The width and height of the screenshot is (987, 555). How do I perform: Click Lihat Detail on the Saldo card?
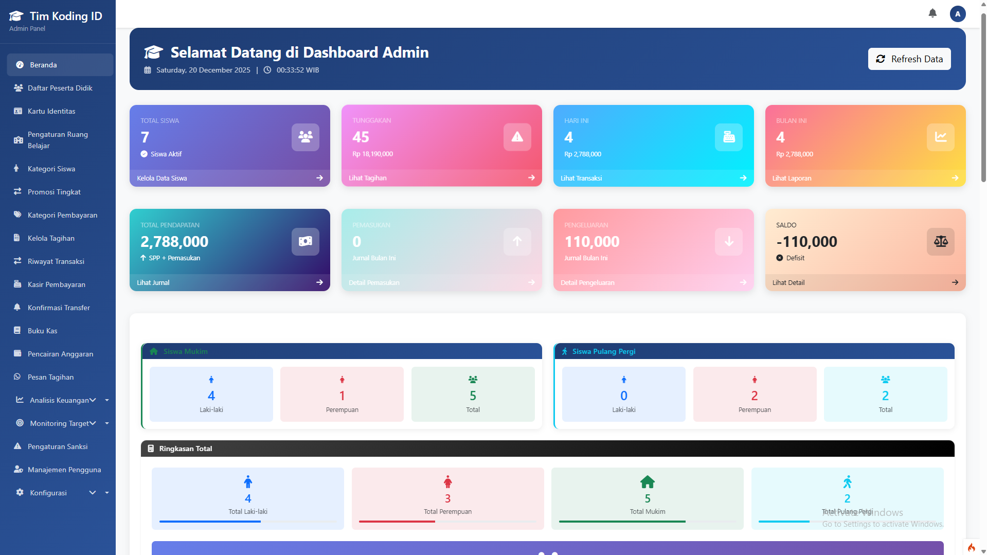pos(788,282)
